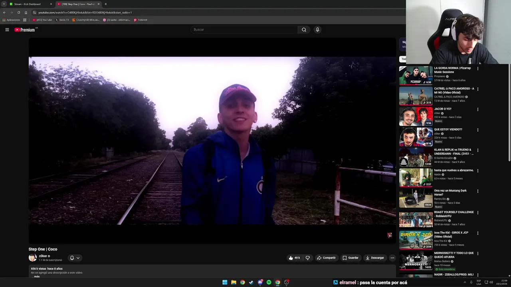Download video with Descargar button
Screen dimensions: 511x287
coord(375,258)
